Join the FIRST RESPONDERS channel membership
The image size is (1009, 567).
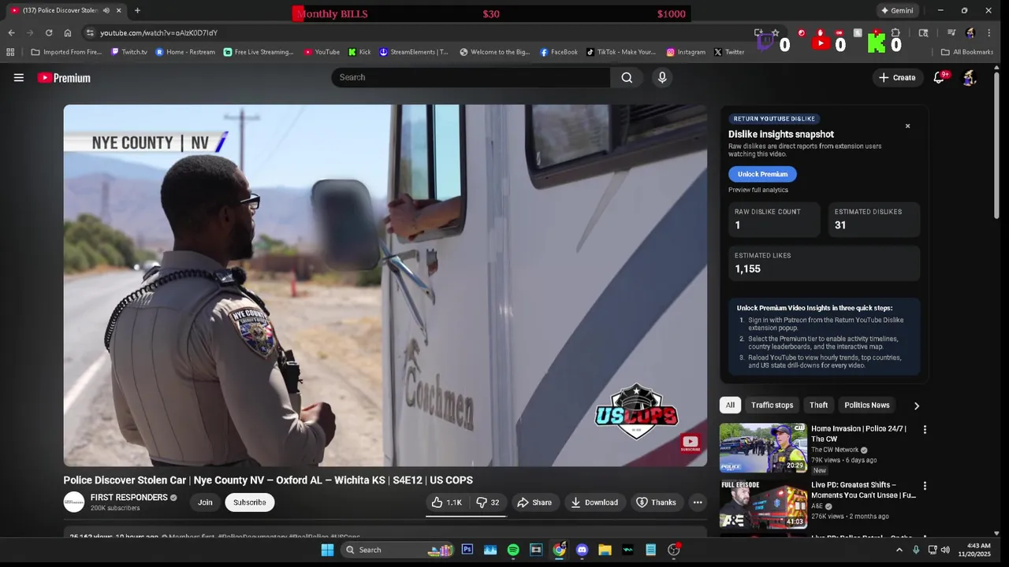coord(205,502)
